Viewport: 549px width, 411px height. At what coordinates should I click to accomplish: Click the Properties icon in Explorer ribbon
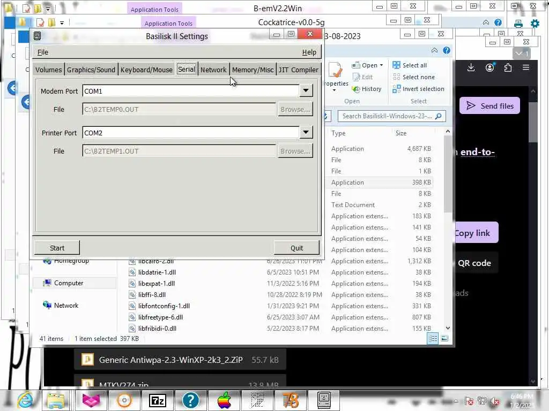pos(336,70)
